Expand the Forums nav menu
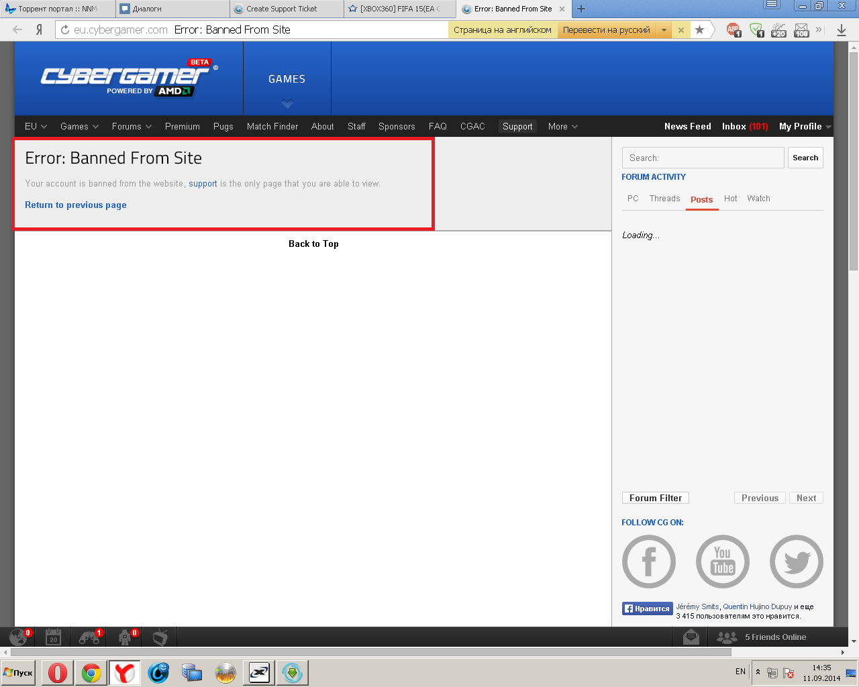Screen dimensions: 859x687 (132, 126)
